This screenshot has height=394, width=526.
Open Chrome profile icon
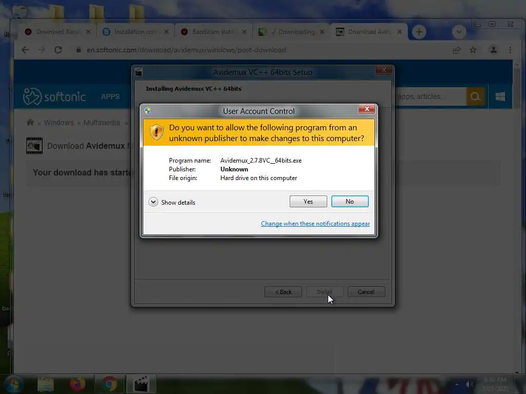[x=494, y=50]
